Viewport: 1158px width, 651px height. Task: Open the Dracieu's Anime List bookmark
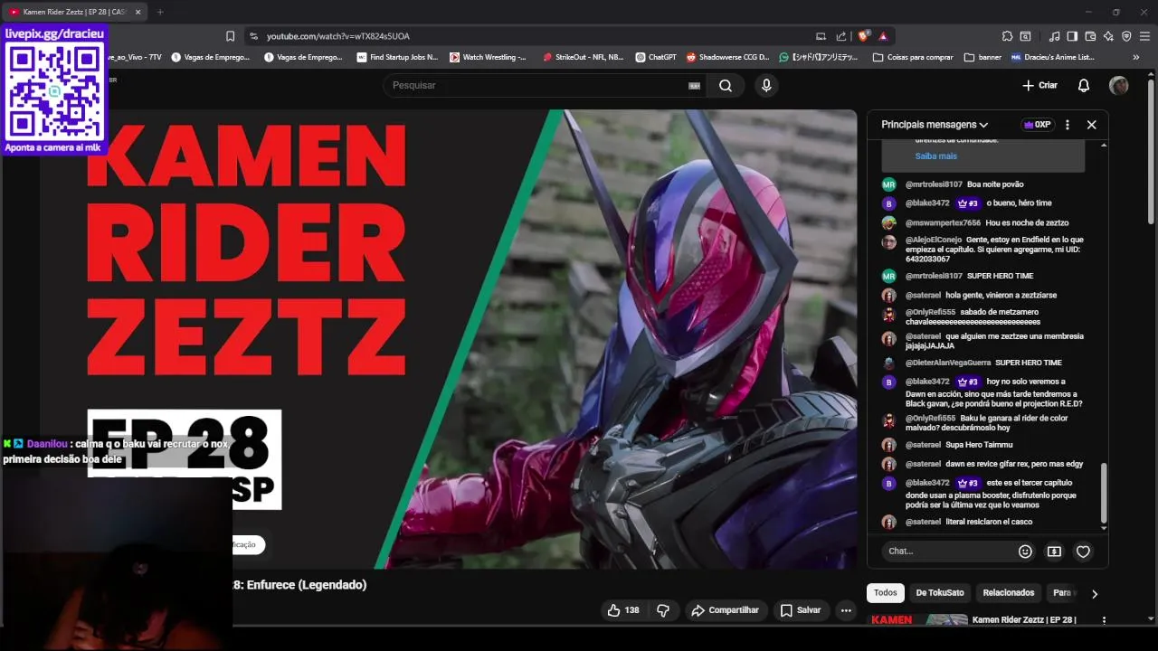coord(1052,57)
